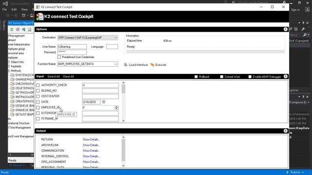Click Show Details link for ARCHIVELINK
312x175 pixels.
click(x=91, y=145)
